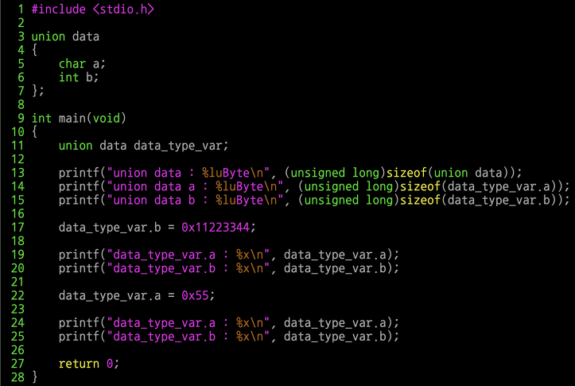Image resolution: width=575 pixels, height=386 pixels.
Task: Select line number 27
Action: 17,364
